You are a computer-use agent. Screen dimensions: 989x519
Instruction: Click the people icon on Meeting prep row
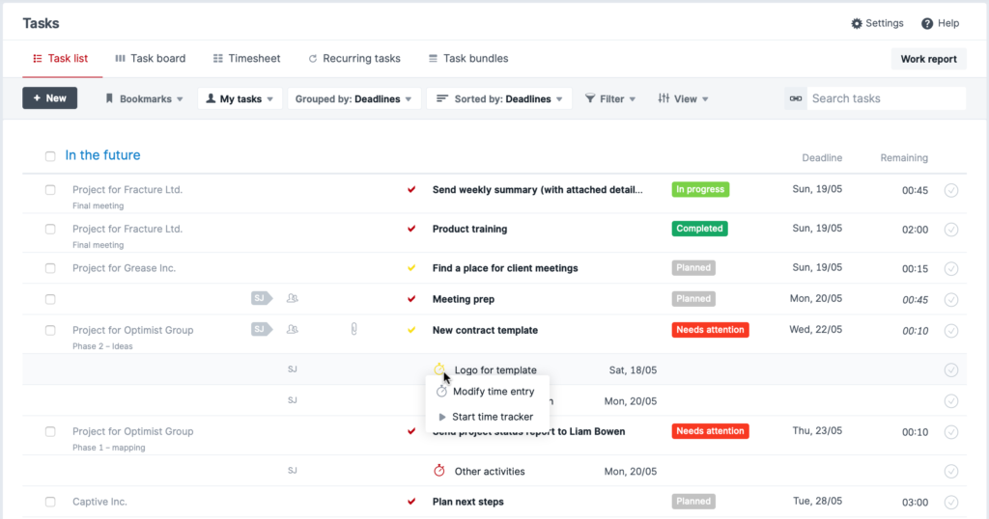(292, 298)
